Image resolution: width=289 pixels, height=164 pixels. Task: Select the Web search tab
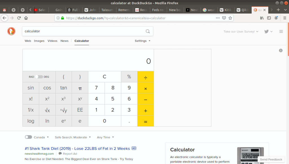[x=28, y=41]
